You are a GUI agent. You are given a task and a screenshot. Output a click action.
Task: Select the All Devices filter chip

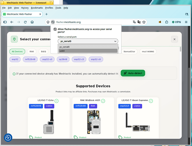click(x=17, y=51)
